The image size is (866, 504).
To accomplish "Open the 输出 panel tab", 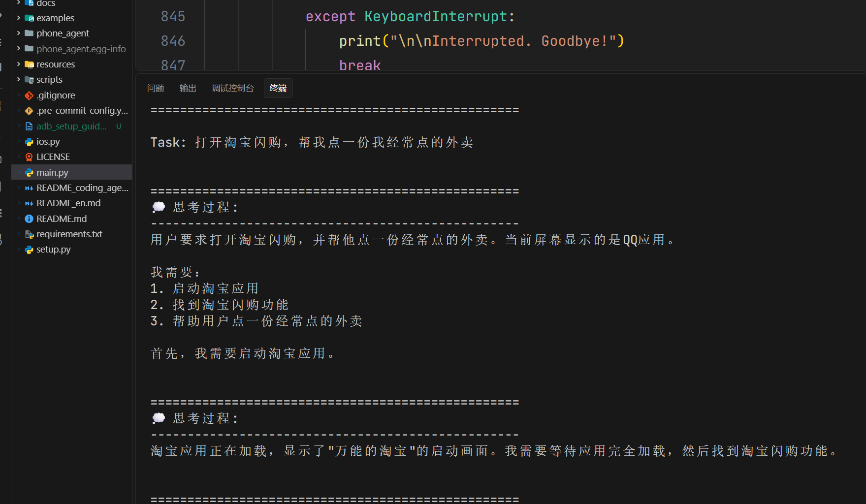I will (x=188, y=88).
